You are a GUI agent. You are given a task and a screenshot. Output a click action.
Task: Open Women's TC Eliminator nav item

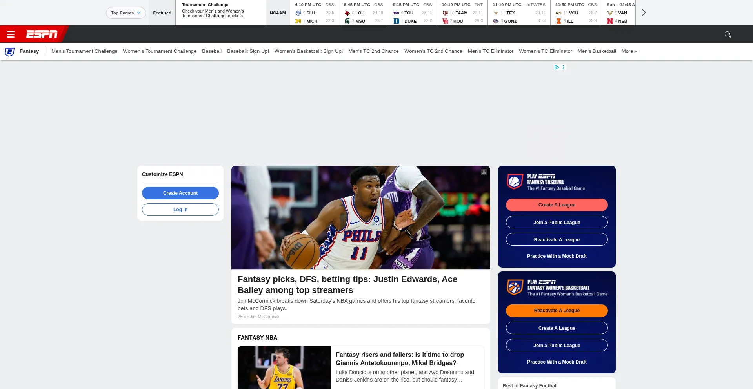coord(546,51)
